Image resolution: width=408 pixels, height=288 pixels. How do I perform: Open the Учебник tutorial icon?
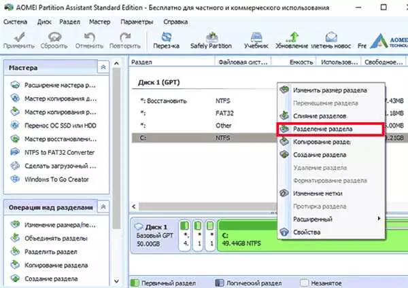click(x=256, y=37)
